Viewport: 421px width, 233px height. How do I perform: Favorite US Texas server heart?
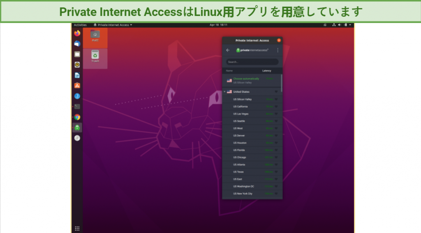[276, 171]
